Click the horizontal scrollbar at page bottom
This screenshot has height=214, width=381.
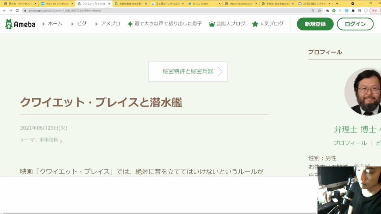click(159, 213)
